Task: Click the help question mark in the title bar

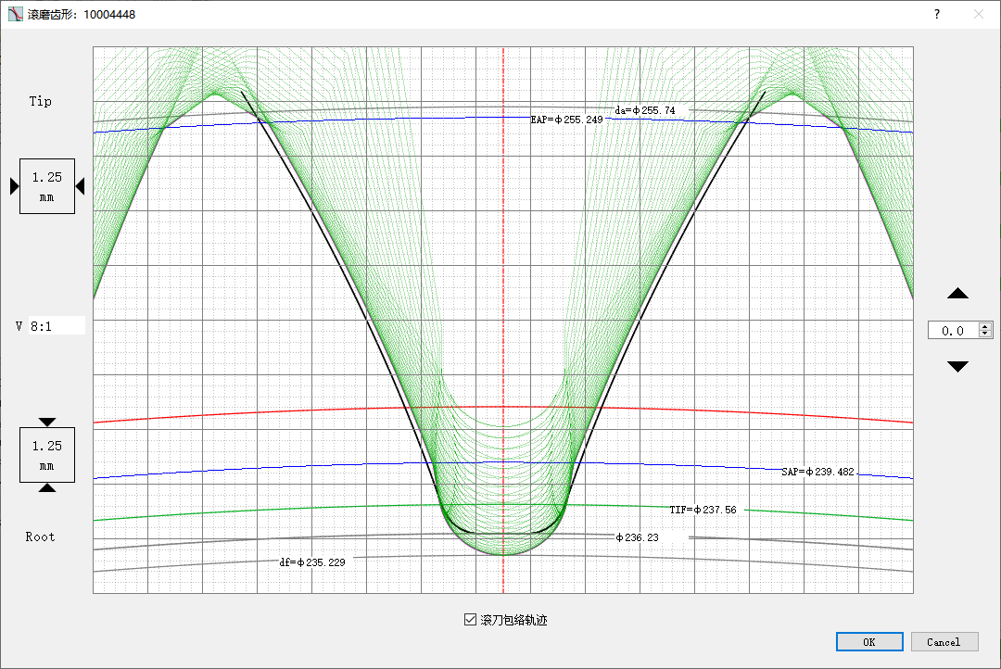Action: click(x=936, y=14)
